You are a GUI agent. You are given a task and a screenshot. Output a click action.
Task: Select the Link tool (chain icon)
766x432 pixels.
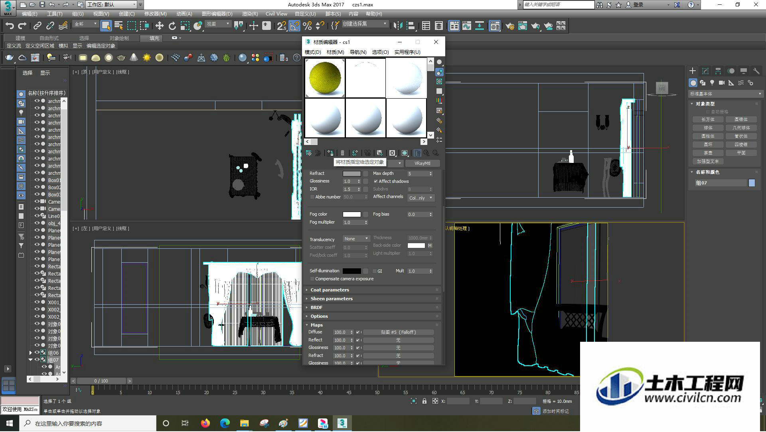click(38, 26)
